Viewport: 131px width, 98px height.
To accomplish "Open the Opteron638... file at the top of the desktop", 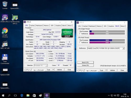I will 15,5.
